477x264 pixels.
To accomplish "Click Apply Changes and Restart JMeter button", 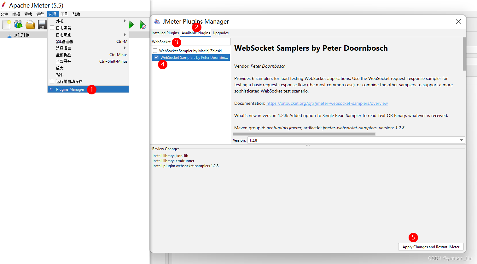I will (x=431, y=247).
